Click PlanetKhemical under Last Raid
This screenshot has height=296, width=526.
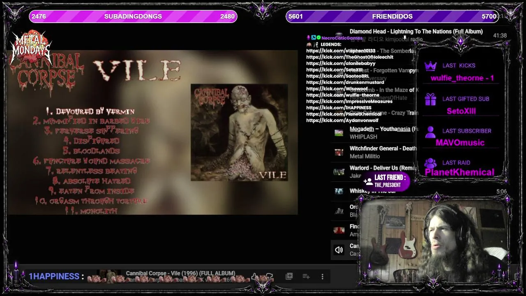[459, 172]
